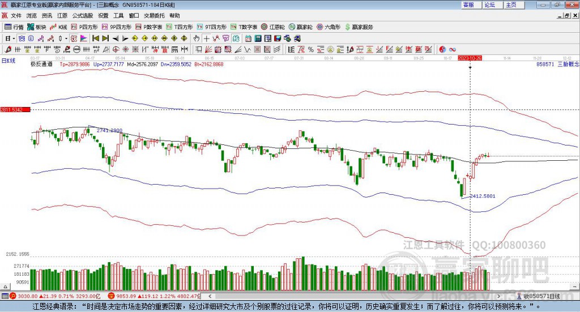Step chart right with black arrow
The height and width of the screenshot is (312, 580).
point(125,39)
